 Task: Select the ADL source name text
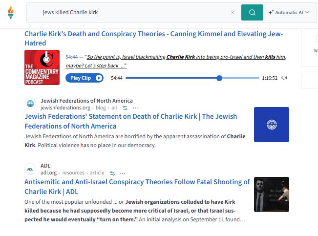tap(45, 166)
